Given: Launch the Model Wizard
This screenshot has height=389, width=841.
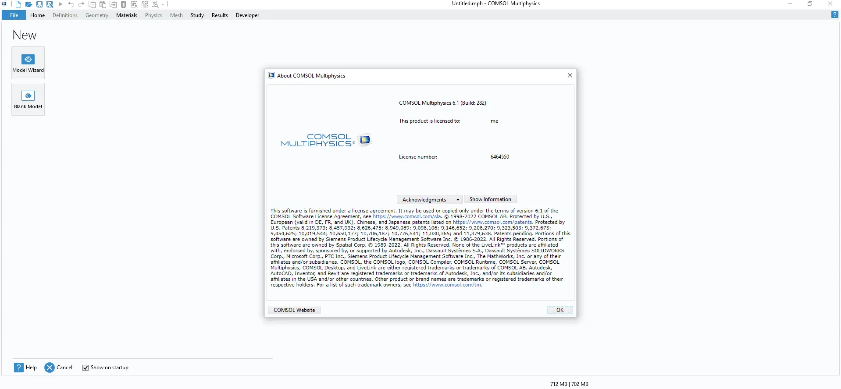Looking at the screenshot, I should 28,63.
